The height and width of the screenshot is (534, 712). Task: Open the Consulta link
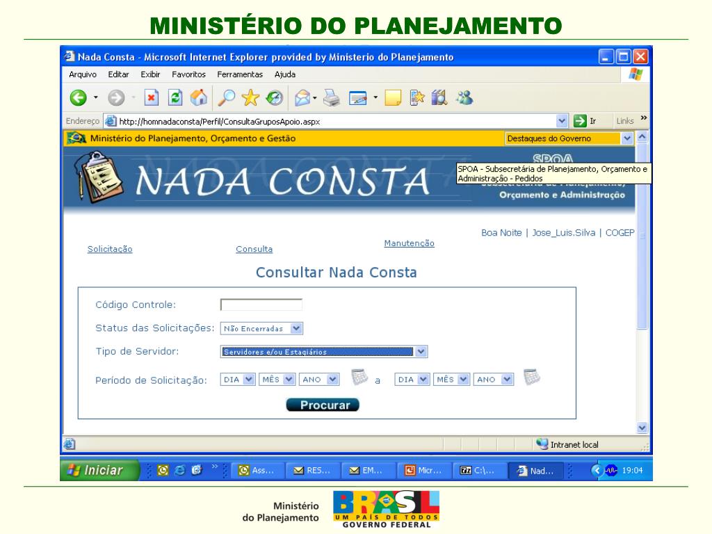[254, 249]
